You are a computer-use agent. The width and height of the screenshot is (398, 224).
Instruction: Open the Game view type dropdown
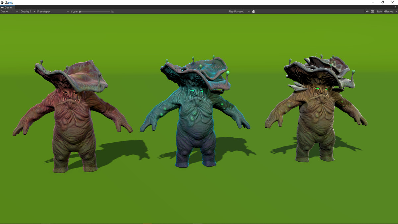(9, 11)
